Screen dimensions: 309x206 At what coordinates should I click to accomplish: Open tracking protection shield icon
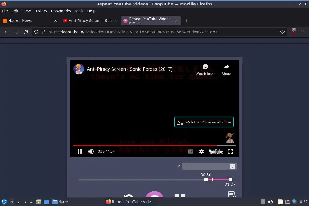36,32
